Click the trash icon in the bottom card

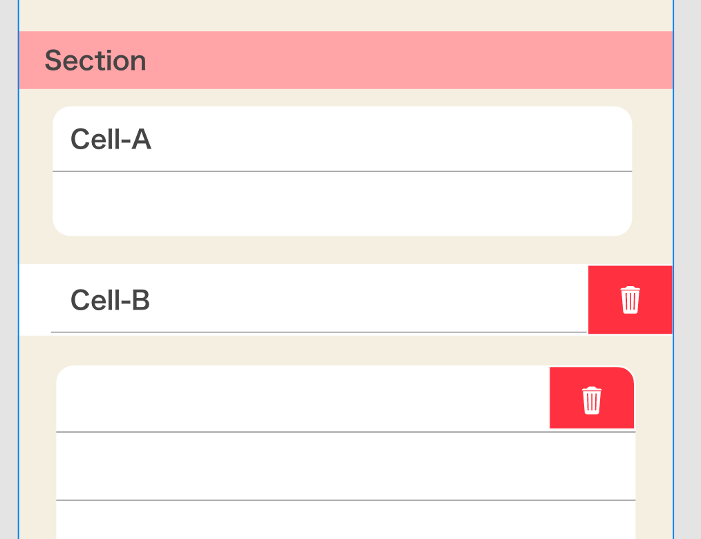tap(591, 400)
